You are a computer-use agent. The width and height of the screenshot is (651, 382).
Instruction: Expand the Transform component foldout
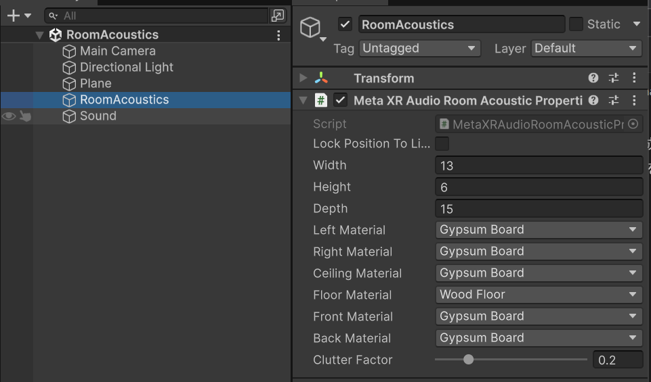click(x=303, y=78)
